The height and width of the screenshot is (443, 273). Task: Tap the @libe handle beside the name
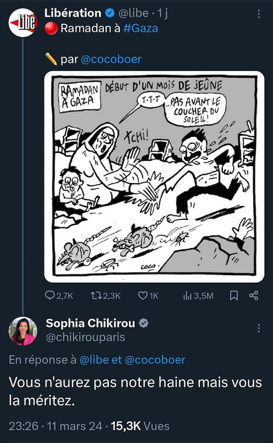pyautogui.click(x=133, y=13)
